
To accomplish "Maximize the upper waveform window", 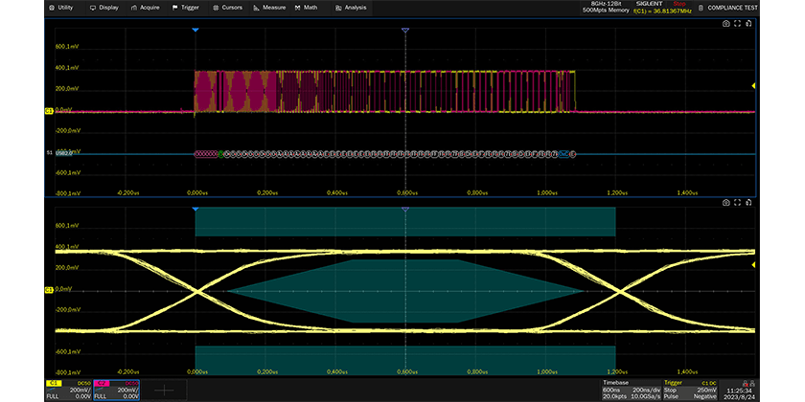I will (737, 23).
